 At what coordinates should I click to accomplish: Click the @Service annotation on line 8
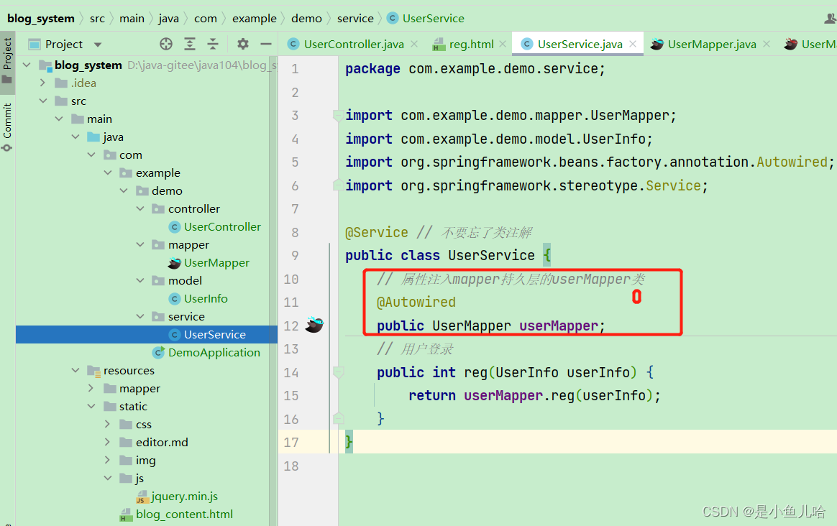tap(376, 233)
